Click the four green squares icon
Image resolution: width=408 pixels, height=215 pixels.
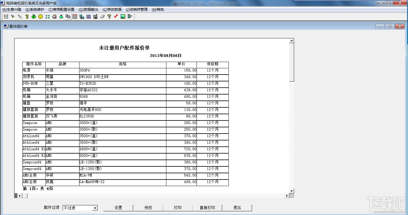[x=47, y=17]
